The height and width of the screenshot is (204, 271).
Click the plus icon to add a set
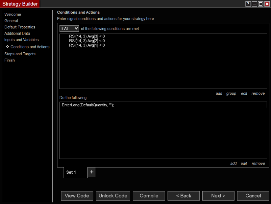[x=92, y=172]
